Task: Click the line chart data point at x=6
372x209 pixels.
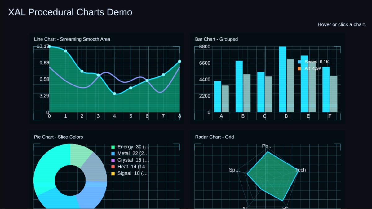Action: (x=147, y=81)
